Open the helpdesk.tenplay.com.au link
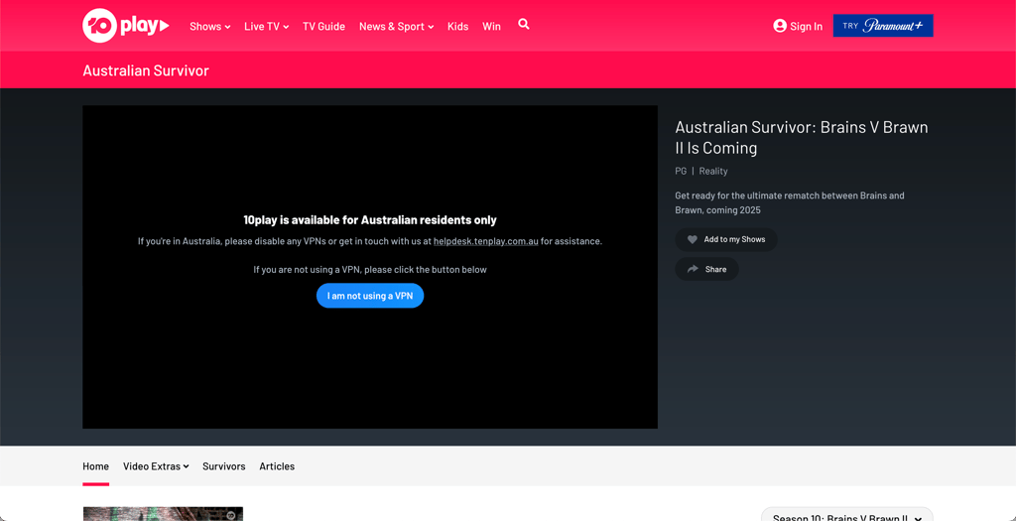The image size is (1016, 521). coord(486,242)
